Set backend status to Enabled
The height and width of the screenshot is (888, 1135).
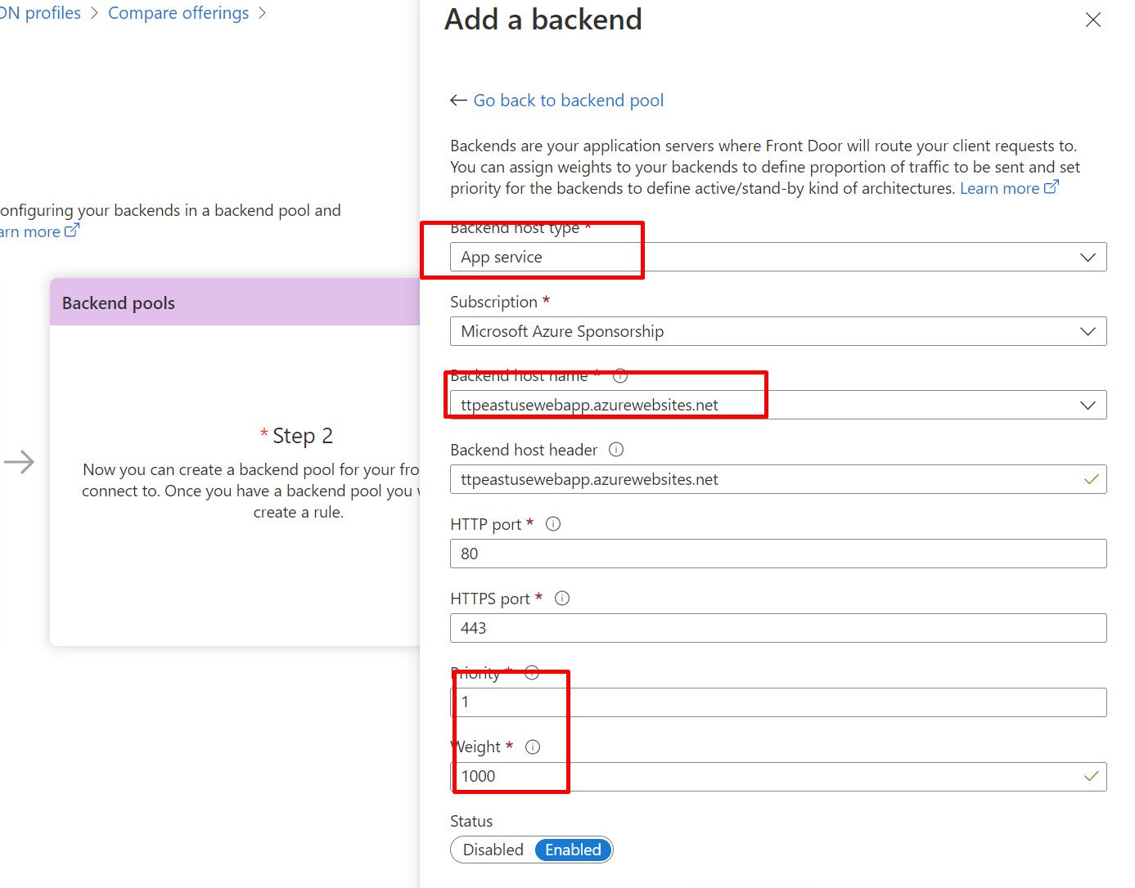(573, 850)
